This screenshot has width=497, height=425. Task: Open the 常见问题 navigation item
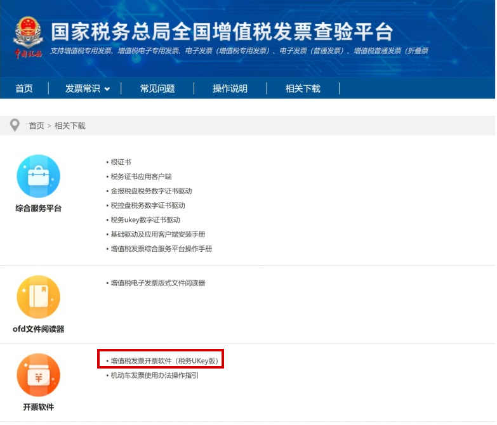pyautogui.click(x=157, y=89)
